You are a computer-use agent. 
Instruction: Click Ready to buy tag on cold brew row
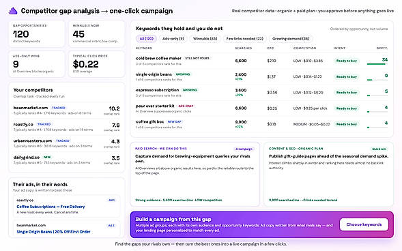tap(346, 61)
